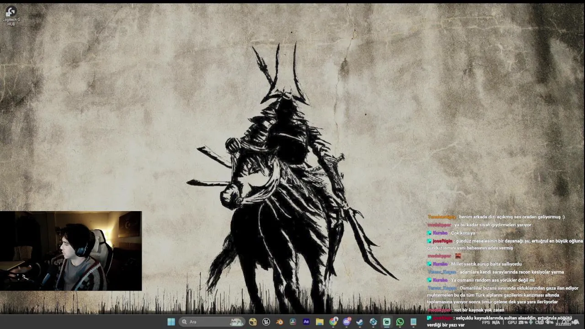Screen dimensions: 585x329
Task: Click chat message "net bir kaynak yok zaten"
Action: [x=479, y=310]
